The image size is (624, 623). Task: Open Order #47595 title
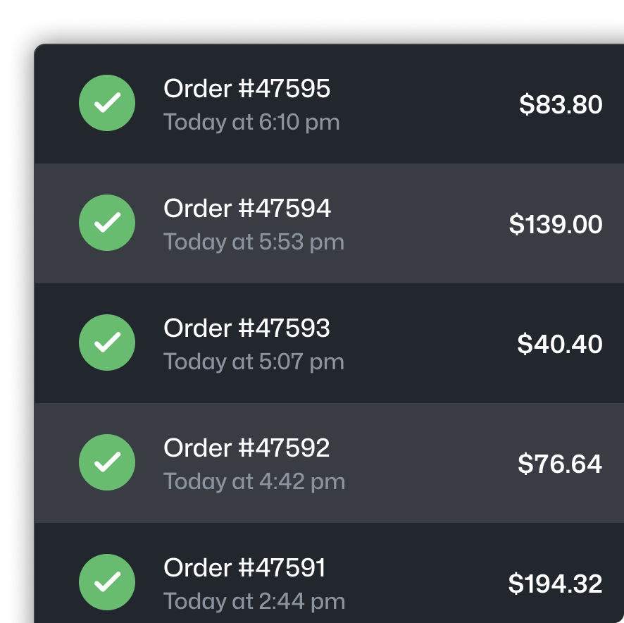point(247,88)
